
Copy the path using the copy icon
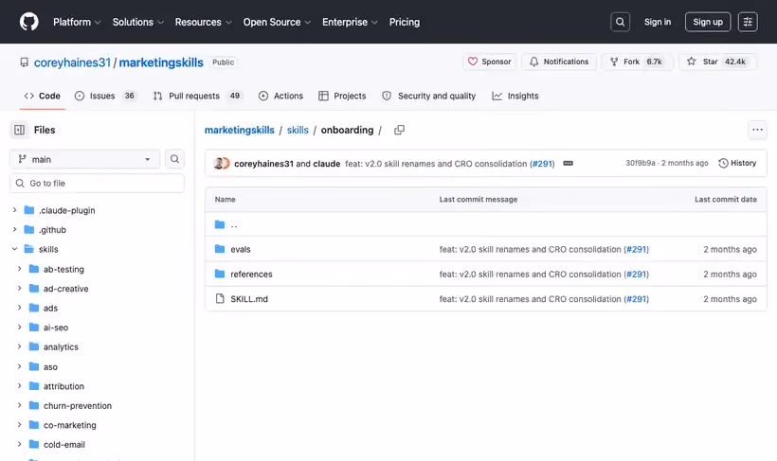pos(399,130)
